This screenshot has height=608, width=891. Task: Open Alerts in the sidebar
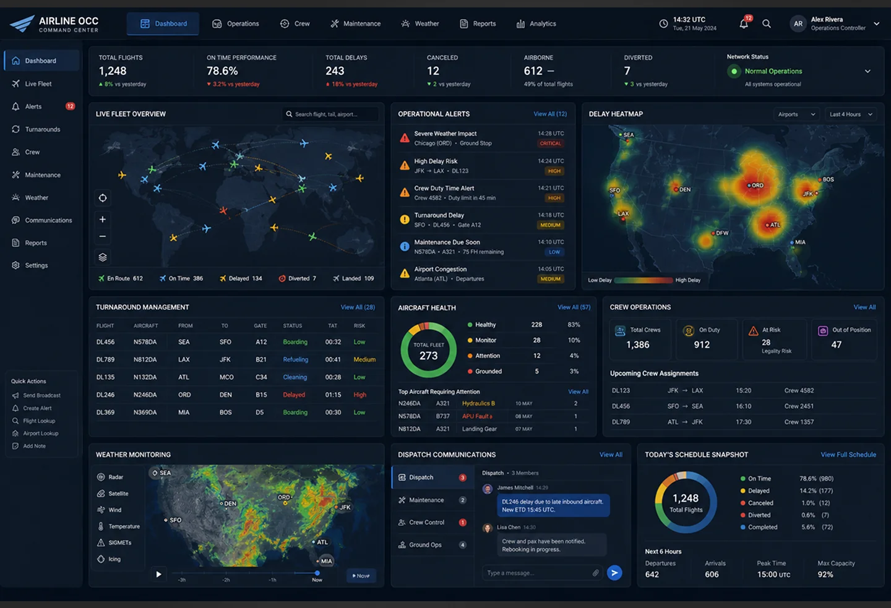pos(41,106)
